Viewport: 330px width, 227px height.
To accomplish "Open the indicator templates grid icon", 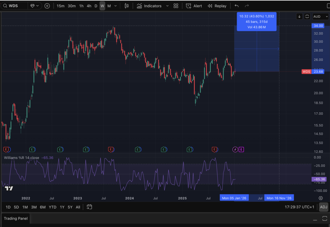I will [176, 6].
